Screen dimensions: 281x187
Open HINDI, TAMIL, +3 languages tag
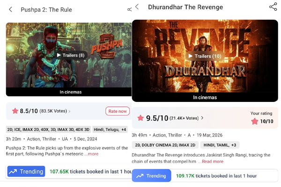[220, 145]
